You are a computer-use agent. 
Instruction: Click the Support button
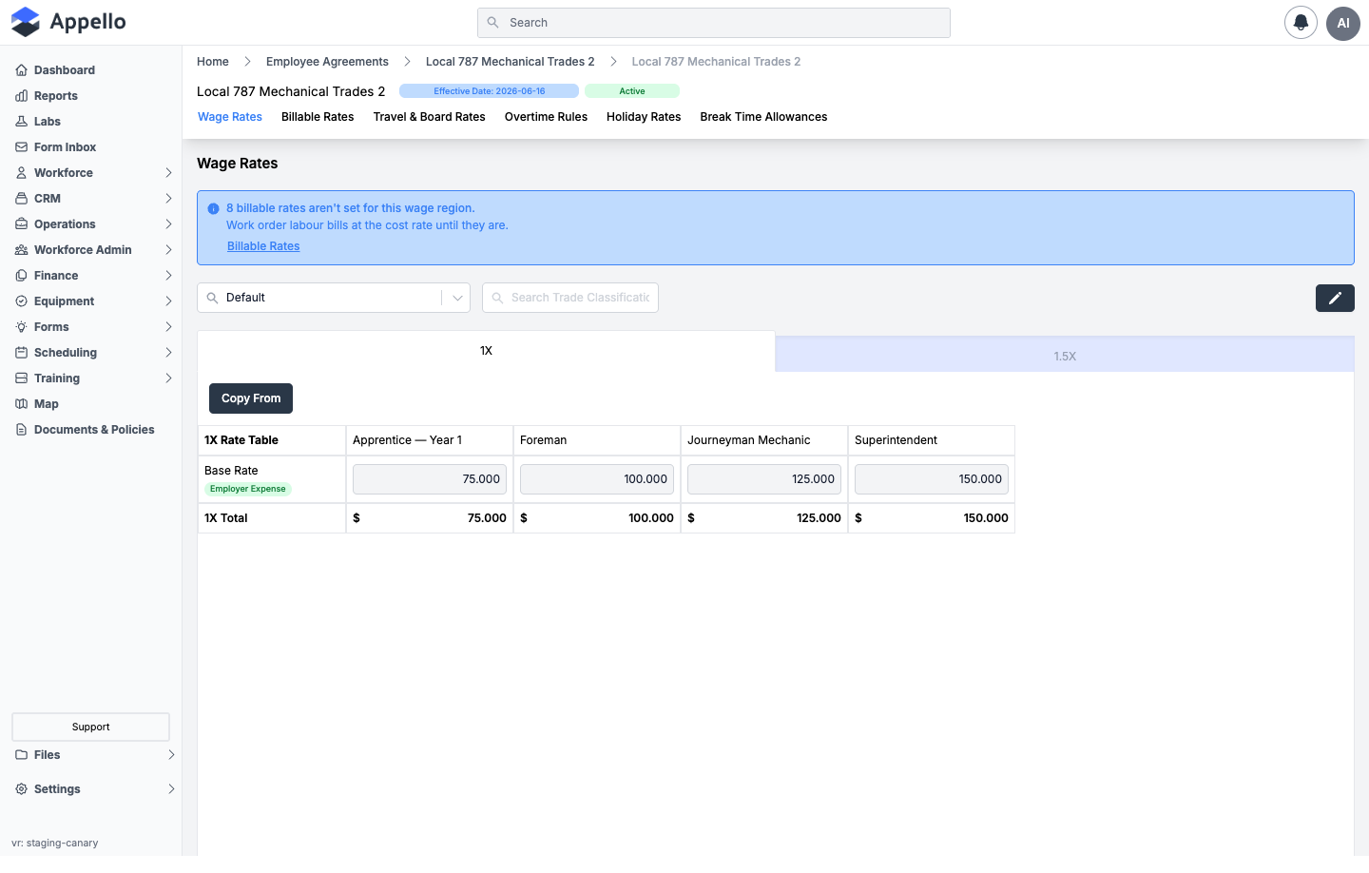[90, 727]
